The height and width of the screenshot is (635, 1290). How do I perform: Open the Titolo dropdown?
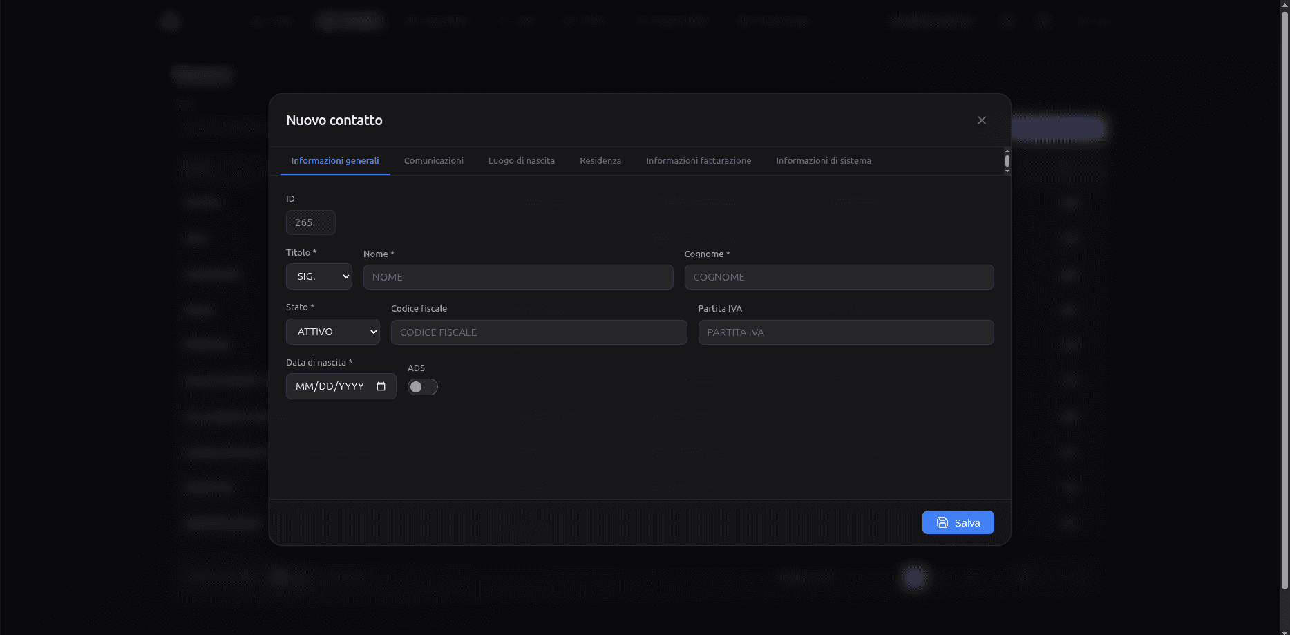pyautogui.click(x=319, y=276)
